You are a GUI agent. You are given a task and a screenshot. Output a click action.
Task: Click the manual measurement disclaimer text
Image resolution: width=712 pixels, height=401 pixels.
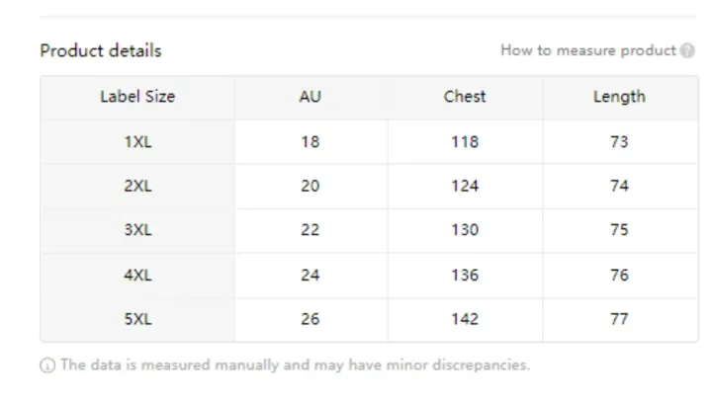[295, 364]
